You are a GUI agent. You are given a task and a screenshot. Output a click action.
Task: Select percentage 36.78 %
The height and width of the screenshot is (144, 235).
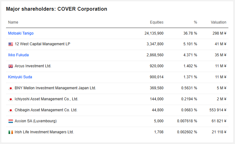tap(190, 33)
